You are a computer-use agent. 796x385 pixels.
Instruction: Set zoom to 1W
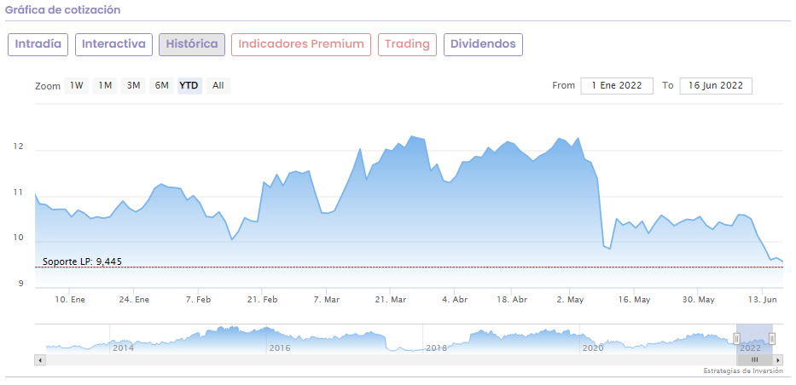pos(77,85)
